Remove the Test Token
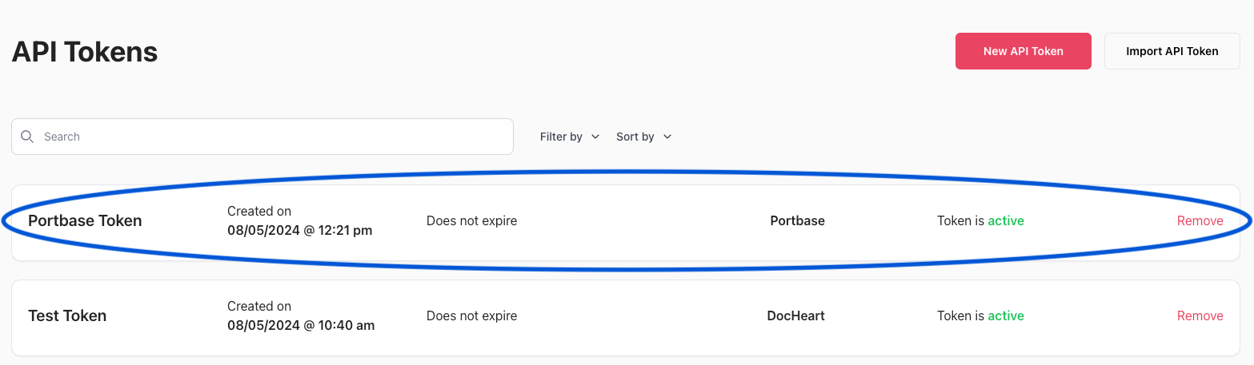 click(1200, 316)
